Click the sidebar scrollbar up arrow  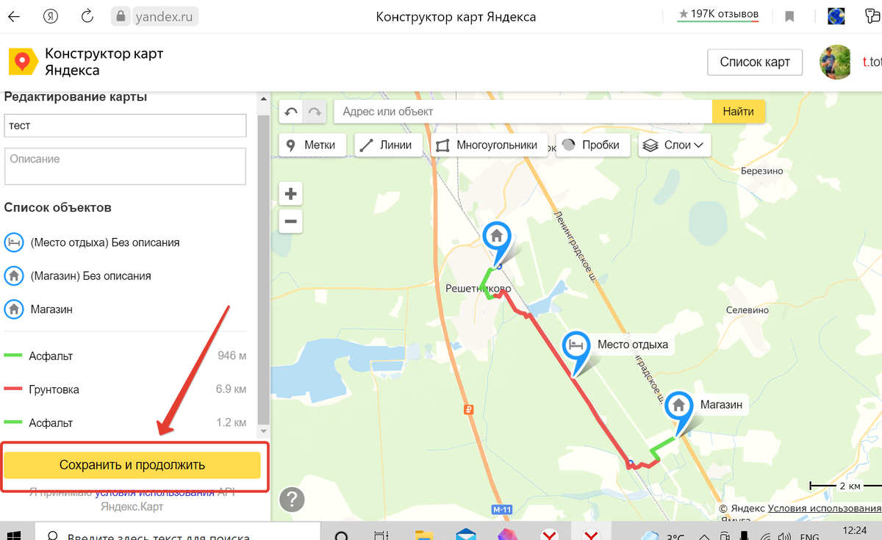(x=264, y=99)
